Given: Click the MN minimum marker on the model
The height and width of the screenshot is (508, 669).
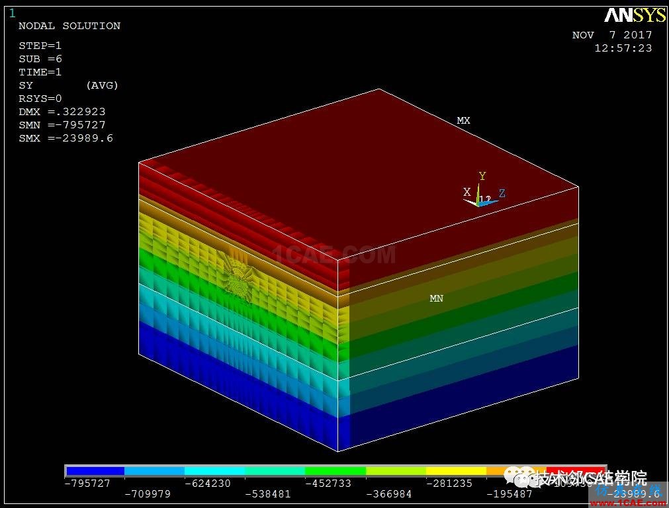Looking at the screenshot, I should pyautogui.click(x=437, y=298).
